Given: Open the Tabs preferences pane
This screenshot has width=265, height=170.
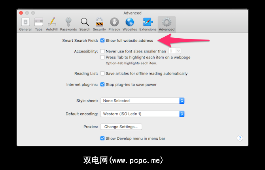Looking at the screenshot, I should pyautogui.click(x=39, y=24).
